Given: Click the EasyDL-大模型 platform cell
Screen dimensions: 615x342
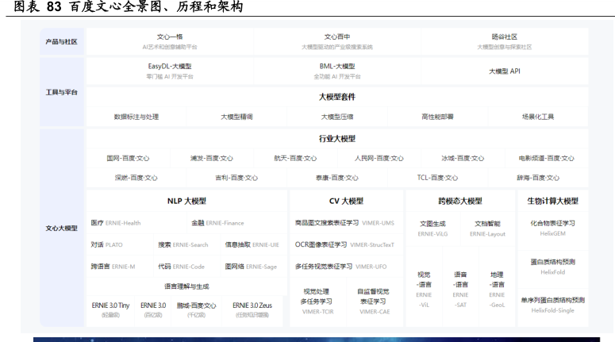Looking at the screenshot, I should pyautogui.click(x=170, y=71).
